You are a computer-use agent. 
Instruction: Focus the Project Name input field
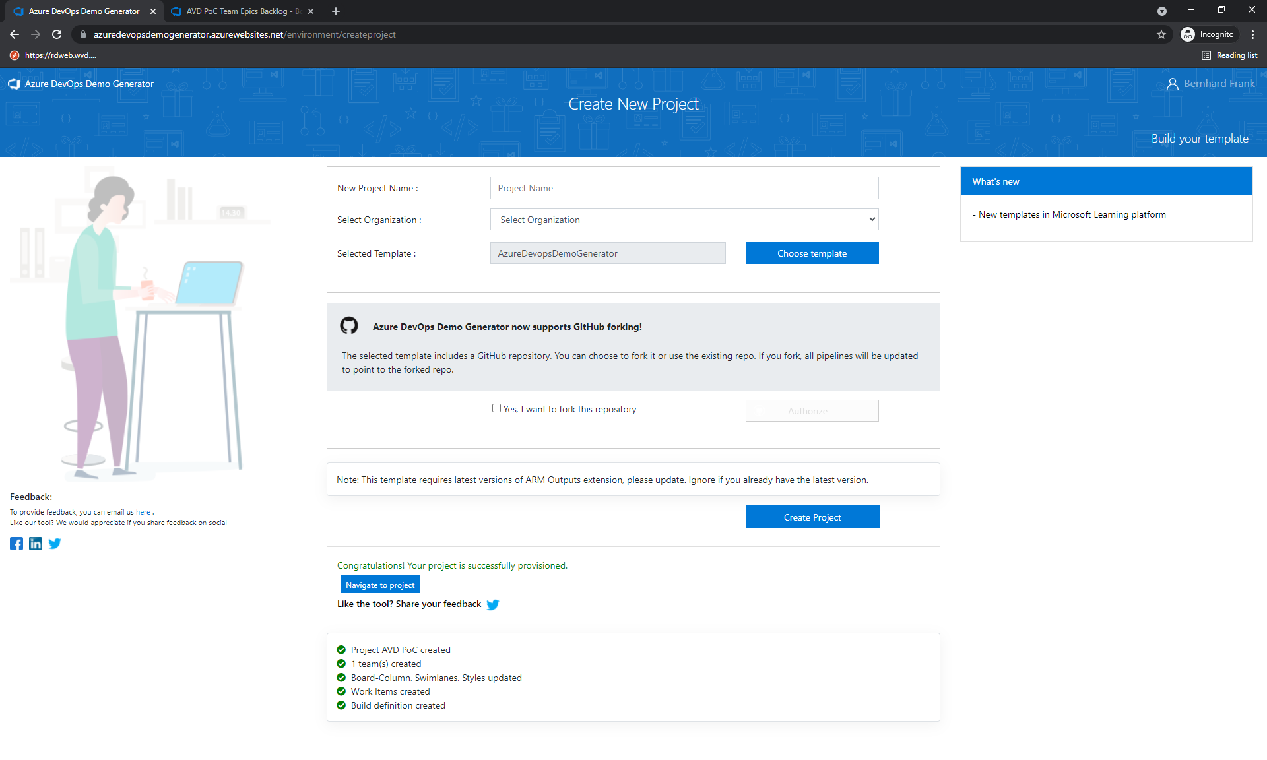(684, 188)
